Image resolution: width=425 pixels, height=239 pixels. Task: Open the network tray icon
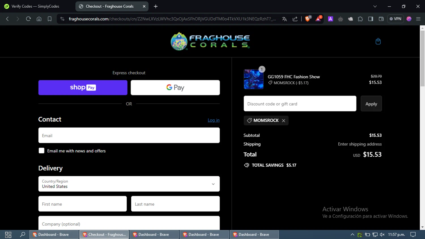(375, 235)
